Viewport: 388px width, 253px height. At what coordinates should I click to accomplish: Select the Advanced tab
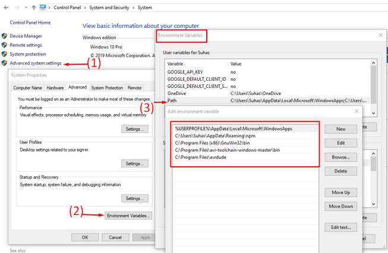(77, 87)
